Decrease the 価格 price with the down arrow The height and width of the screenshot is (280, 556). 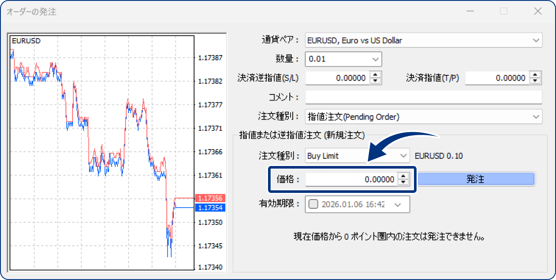[404, 181]
